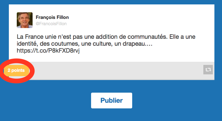Click the points reward label for this tweet
The height and width of the screenshot is (121, 222).
(x=16, y=70)
